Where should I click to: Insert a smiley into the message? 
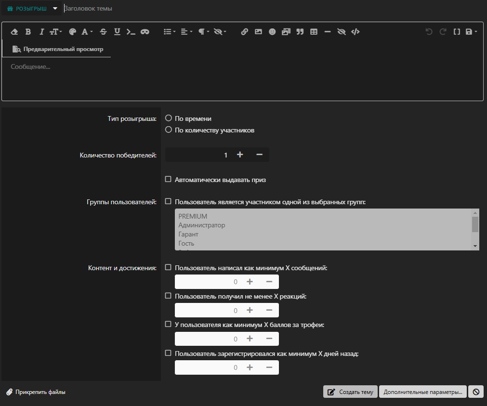tap(273, 31)
